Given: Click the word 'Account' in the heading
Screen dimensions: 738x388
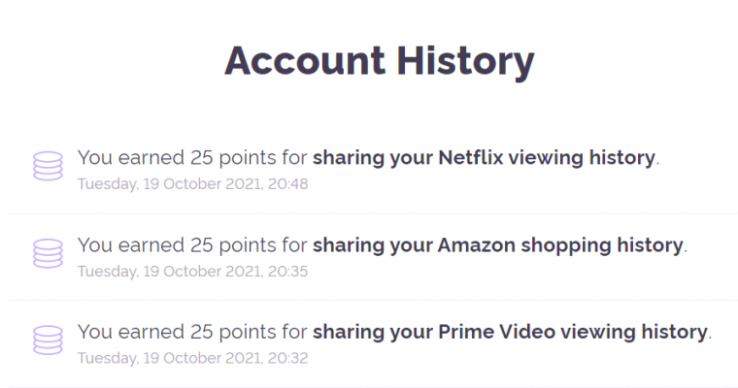Looking at the screenshot, I should click(x=303, y=60).
